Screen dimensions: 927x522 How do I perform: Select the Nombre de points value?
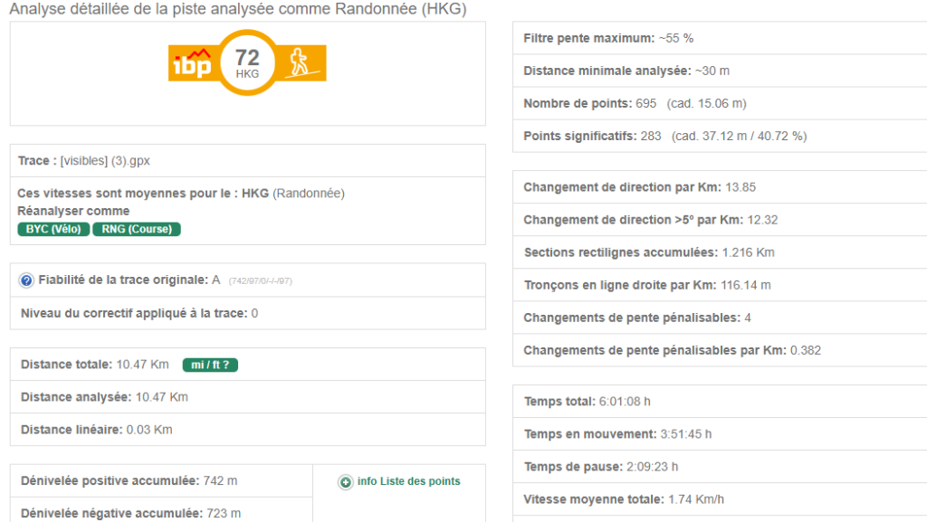[645, 104]
